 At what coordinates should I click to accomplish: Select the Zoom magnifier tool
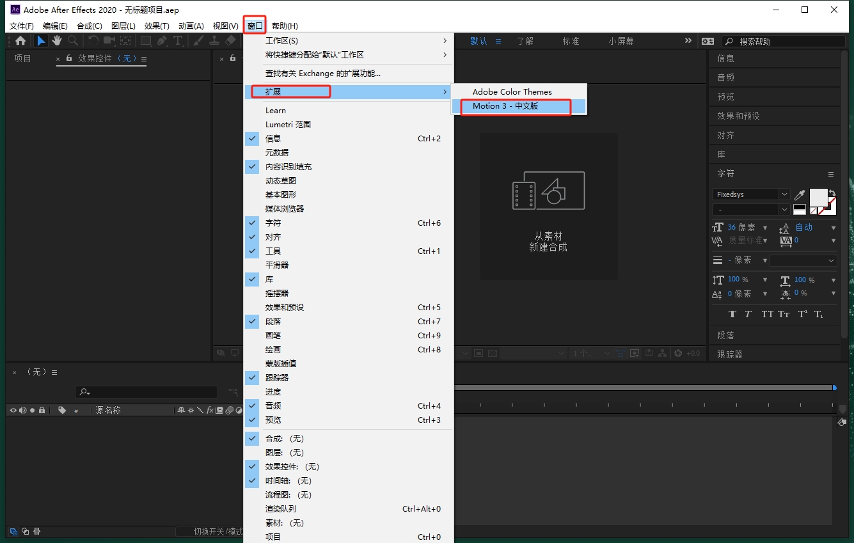[73, 41]
